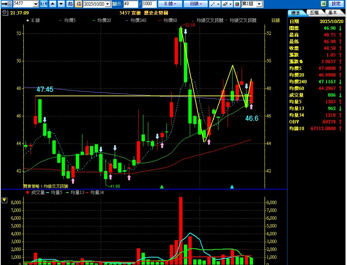Click the 迄 end date button
This screenshot has height=265, width=347.
tap(78, 4)
